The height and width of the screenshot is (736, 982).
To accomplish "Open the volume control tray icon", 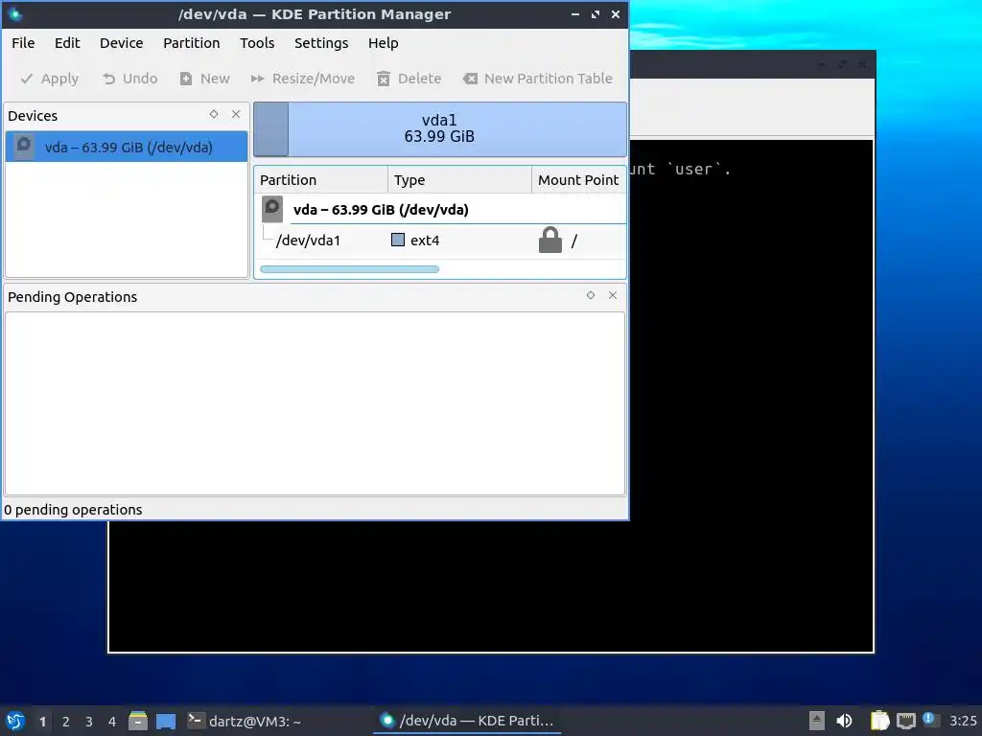I will click(x=844, y=721).
